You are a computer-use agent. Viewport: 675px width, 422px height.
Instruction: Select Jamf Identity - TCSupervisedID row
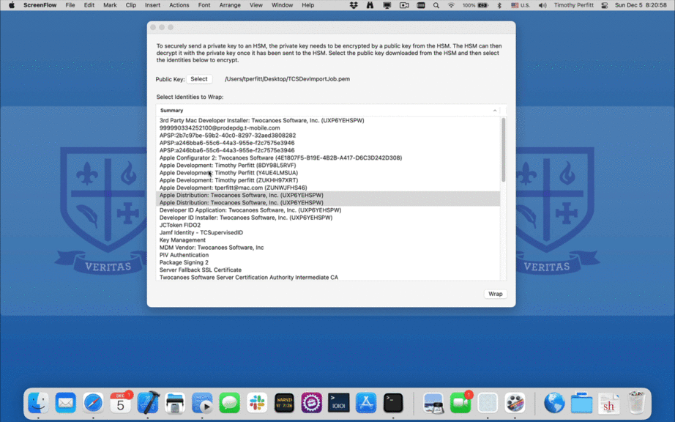(x=329, y=232)
